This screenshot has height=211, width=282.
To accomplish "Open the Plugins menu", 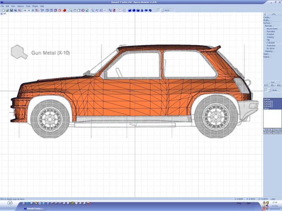I will [35, 6].
